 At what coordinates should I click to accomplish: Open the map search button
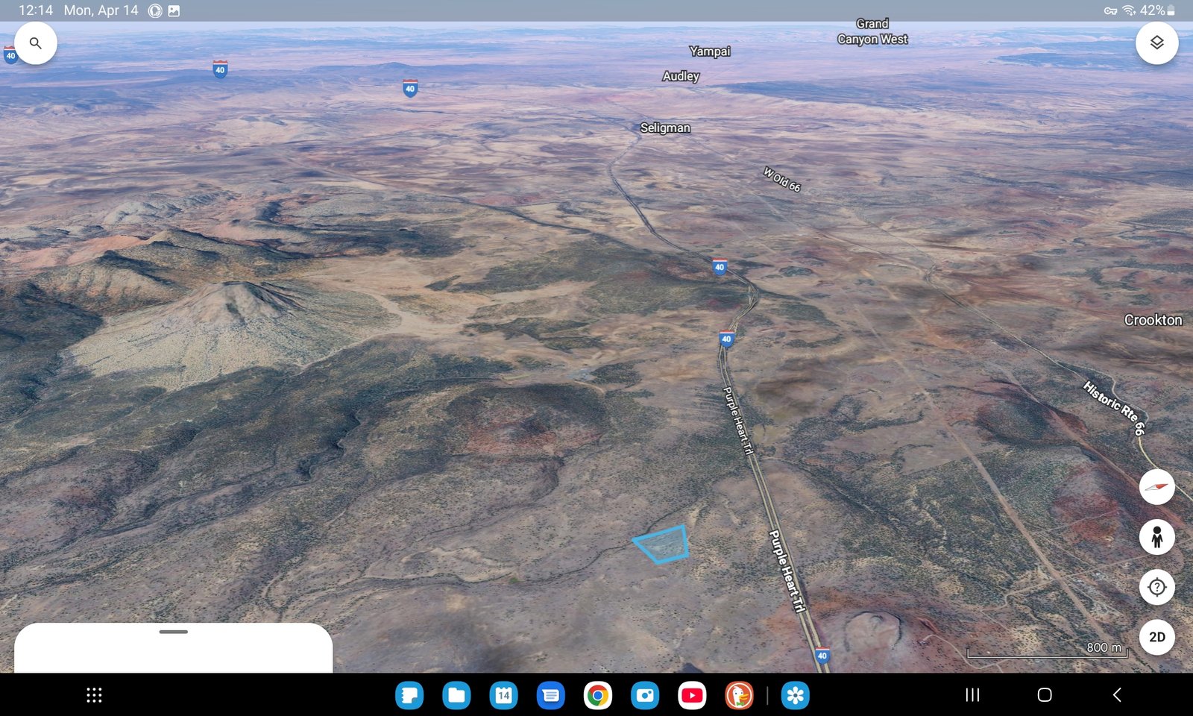35,43
